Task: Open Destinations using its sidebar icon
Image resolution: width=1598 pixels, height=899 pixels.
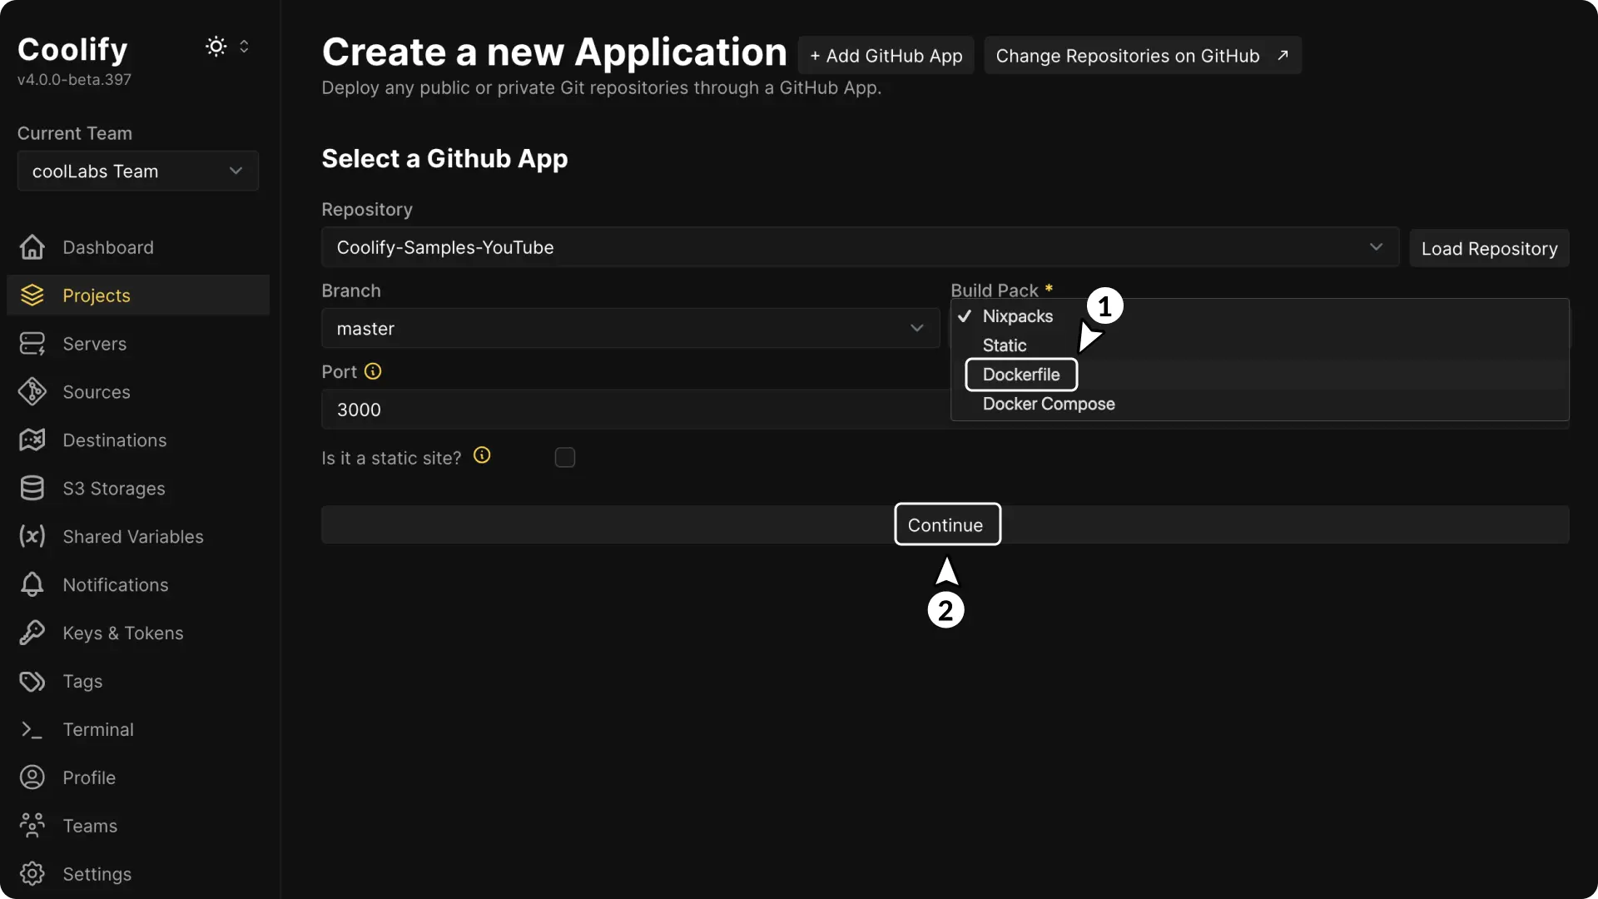Action: point(32,440)
